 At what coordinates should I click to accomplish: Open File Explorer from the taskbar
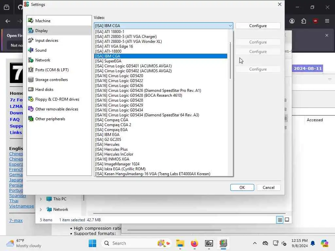click(180, 243)
